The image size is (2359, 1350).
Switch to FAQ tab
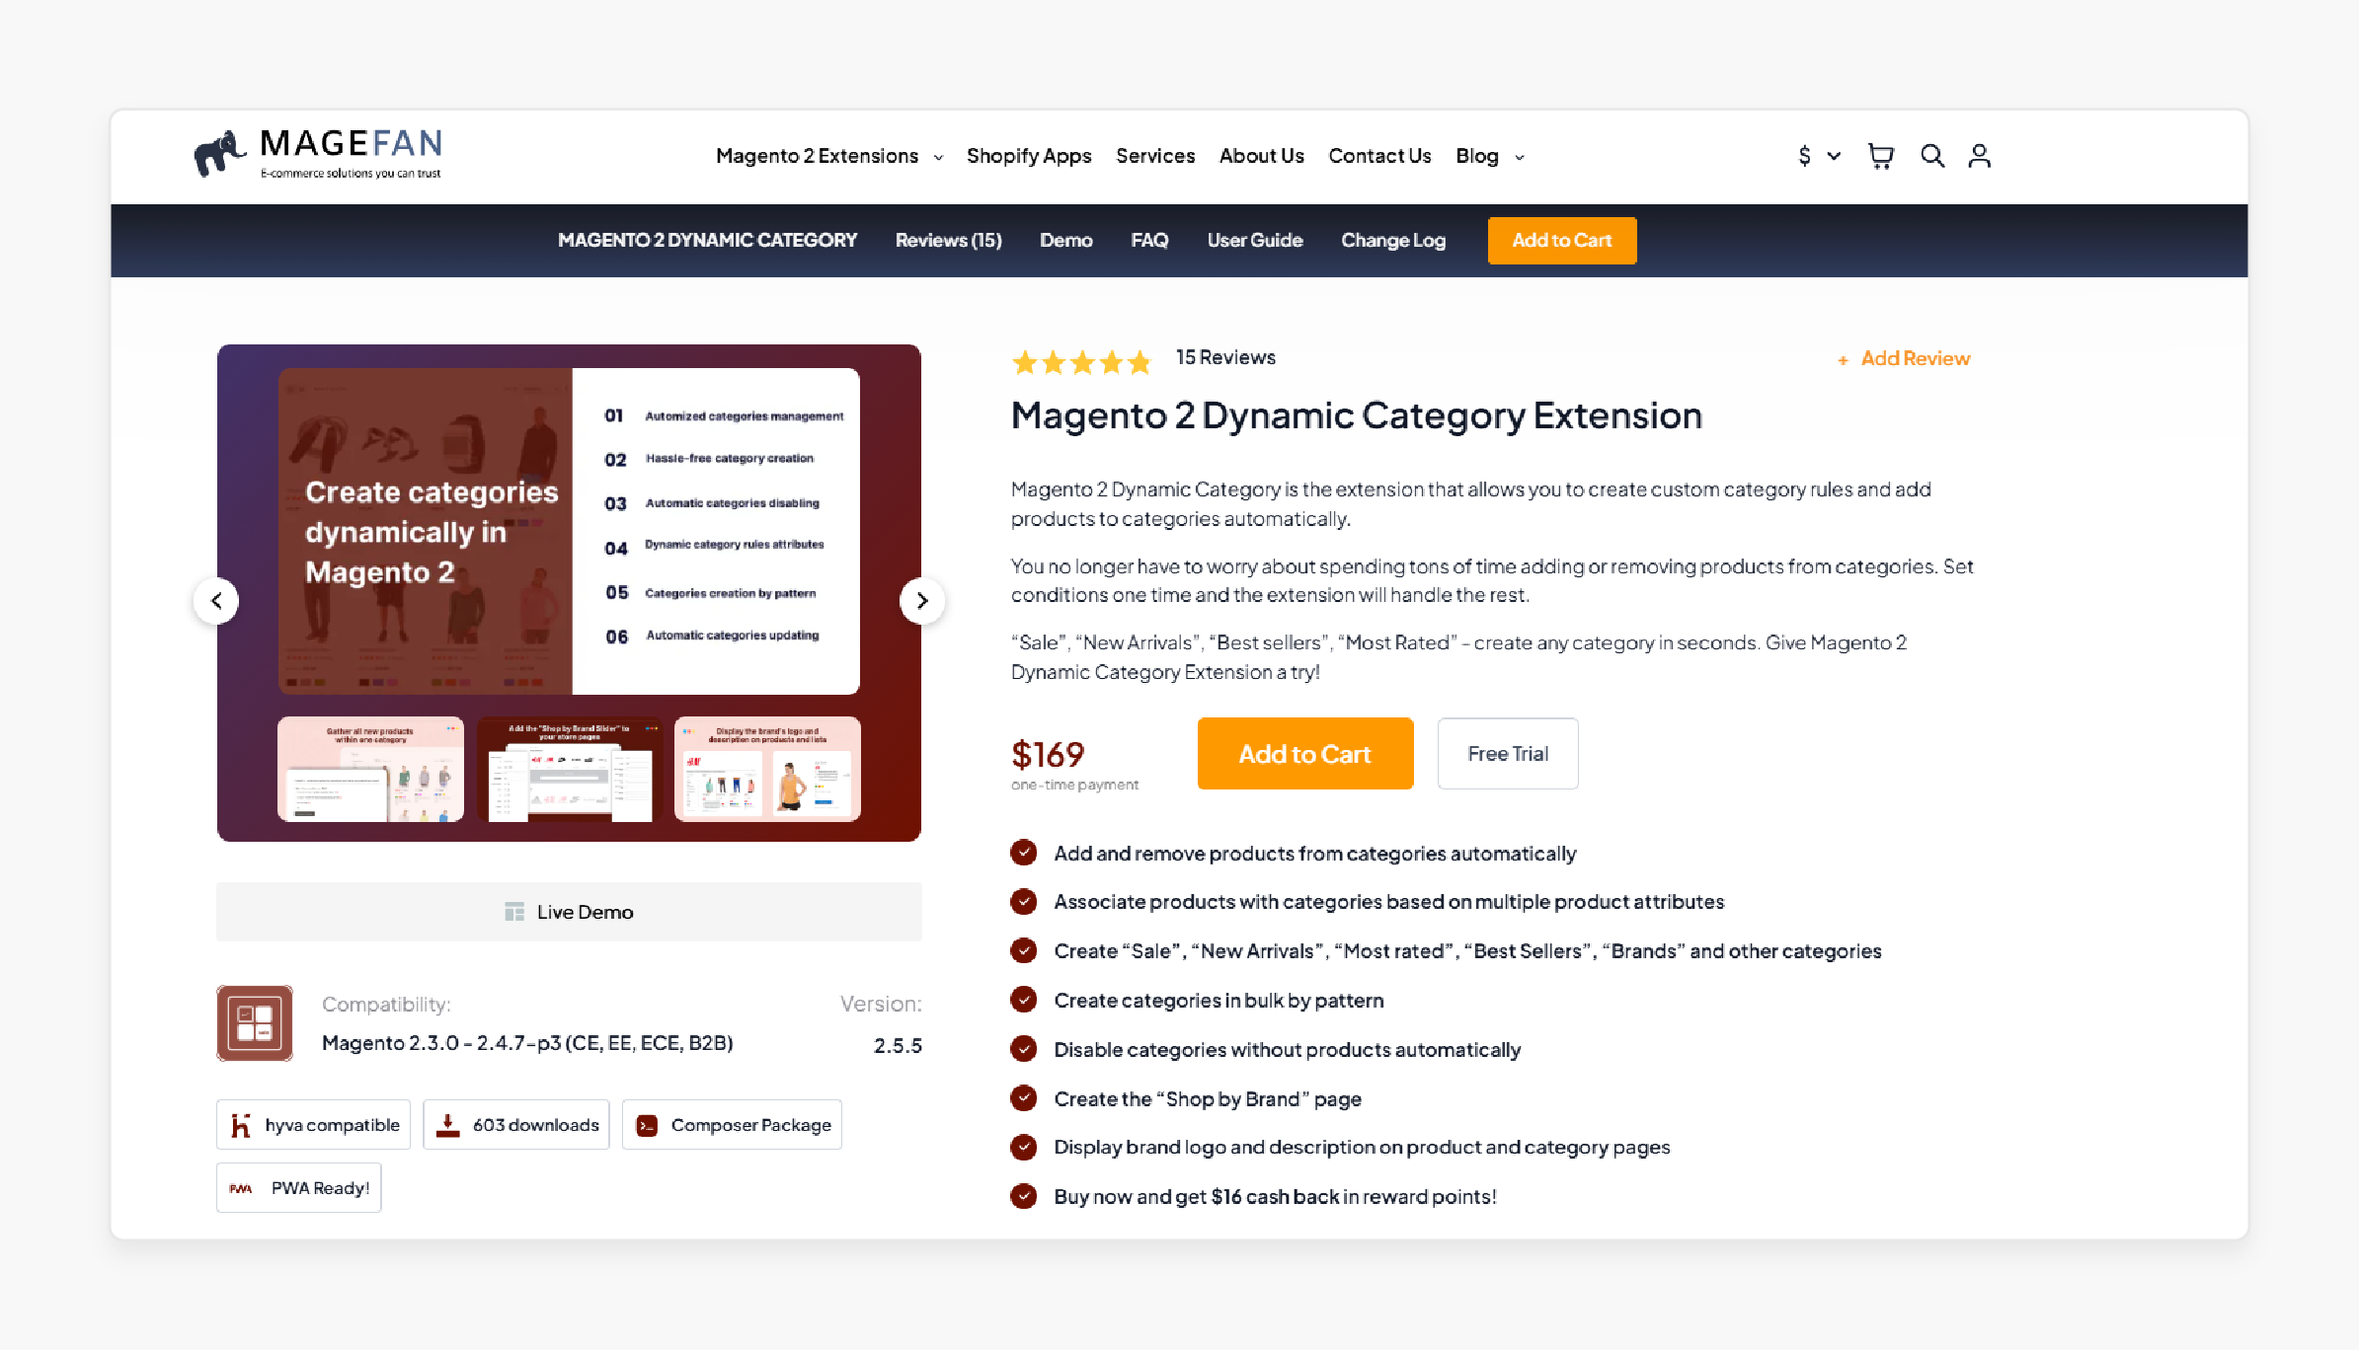point(1149,240)
